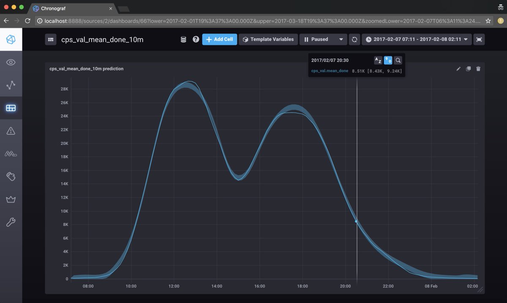507x303 pixels.
Task: Enter presentation full-screen mode icon
Action: pyautogui.click(x=479, y=39)
